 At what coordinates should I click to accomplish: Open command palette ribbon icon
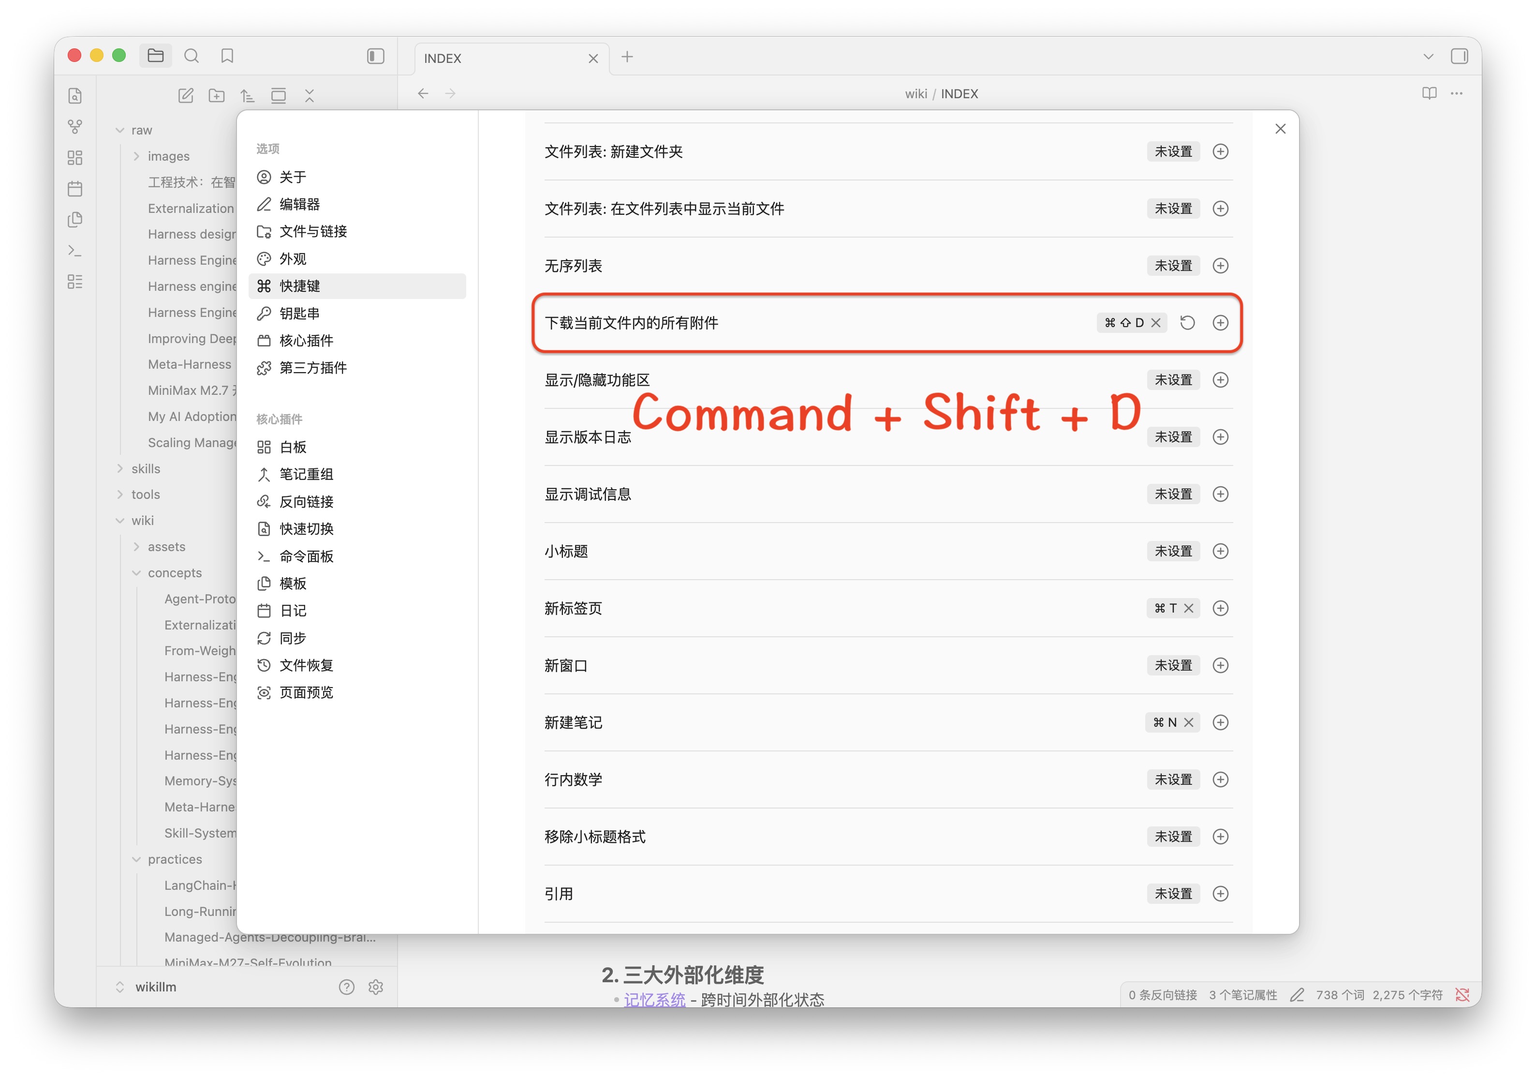(75, 251)
